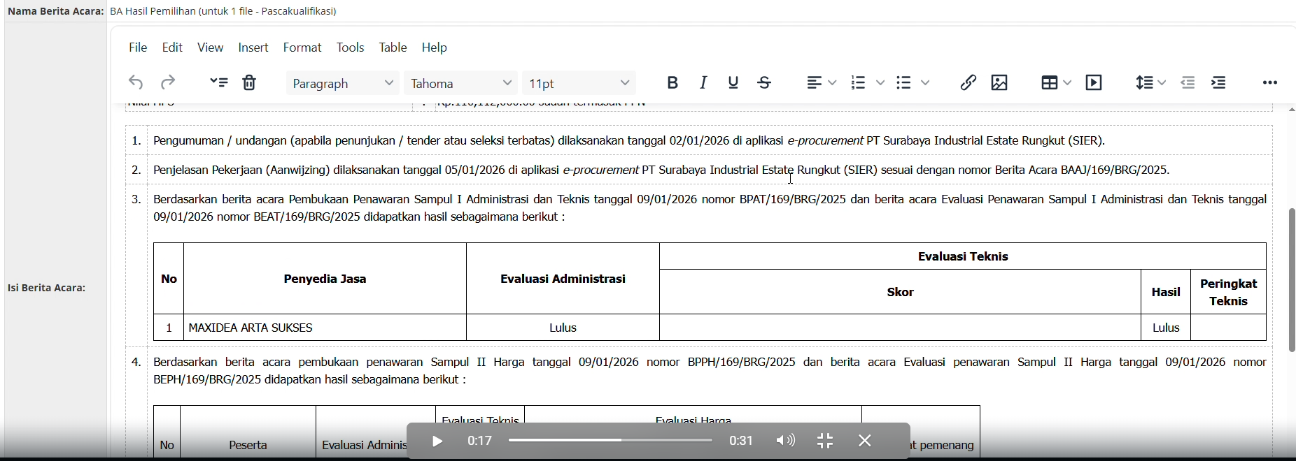Viewport: 1296px width, 461px height.
Task: Increase indent with the indent icon
Action: point(1220,83)
